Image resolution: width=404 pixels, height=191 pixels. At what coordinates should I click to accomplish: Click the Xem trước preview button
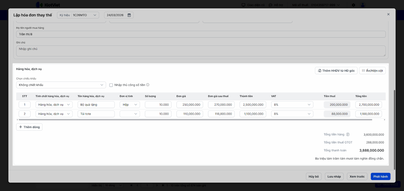coord(357,177)
